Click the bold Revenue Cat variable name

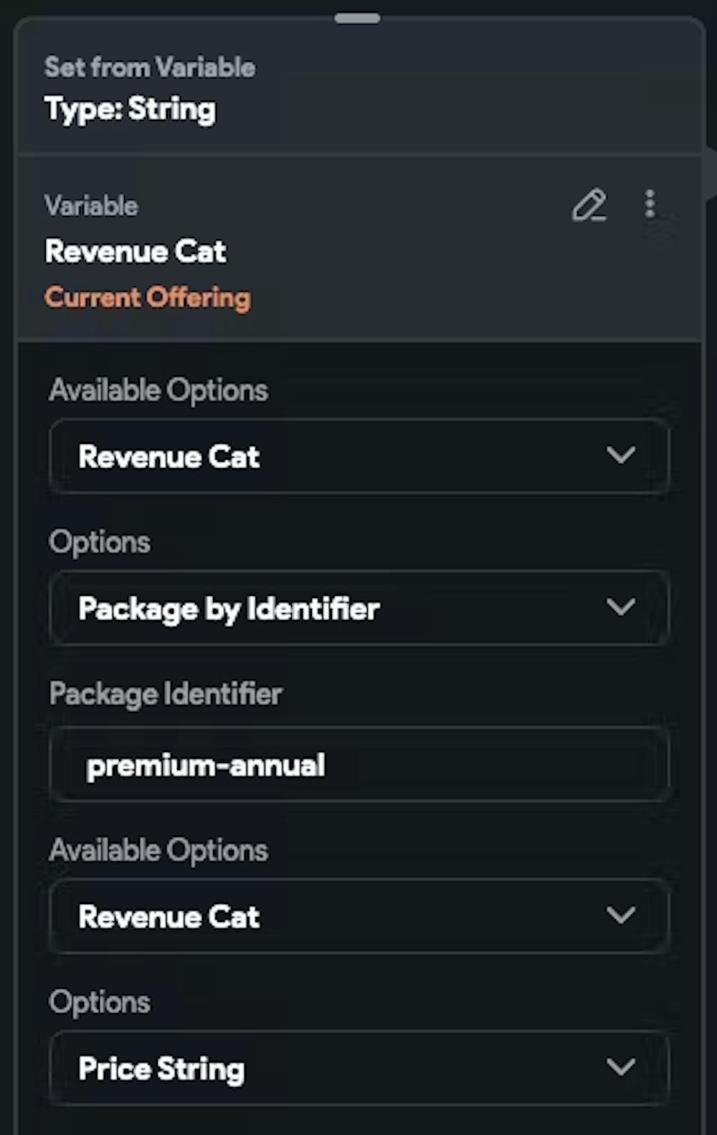coord(136,252)
